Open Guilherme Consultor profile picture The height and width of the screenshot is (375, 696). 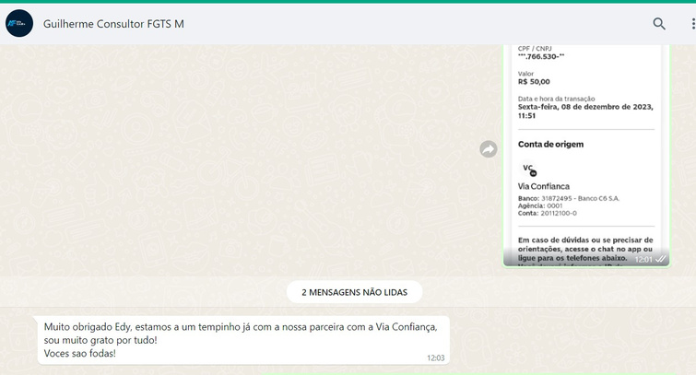click(x=19, y=24)
